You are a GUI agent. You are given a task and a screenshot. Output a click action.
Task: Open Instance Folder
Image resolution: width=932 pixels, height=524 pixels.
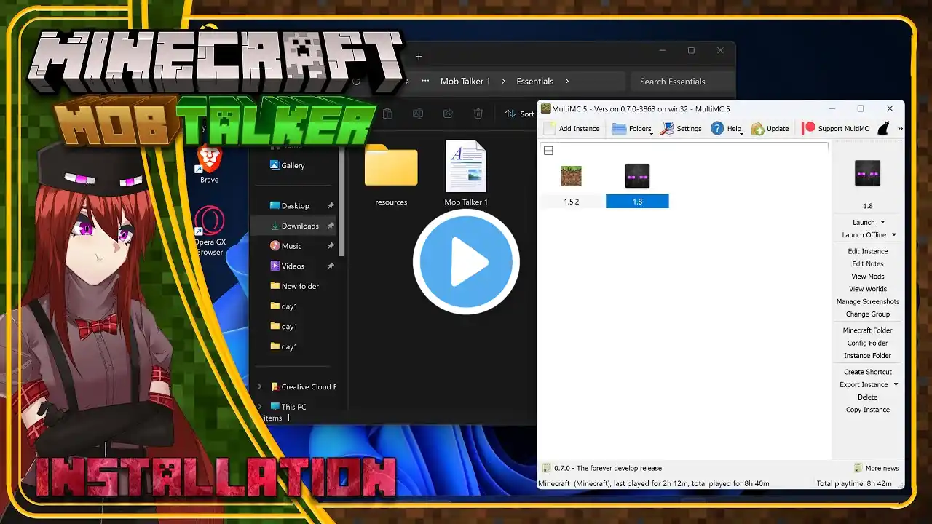pos(868,356)
